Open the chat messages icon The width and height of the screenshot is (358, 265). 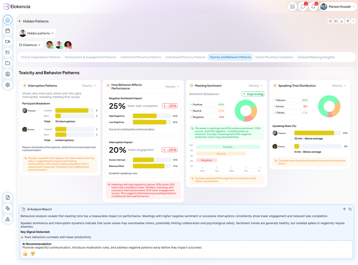303,7
